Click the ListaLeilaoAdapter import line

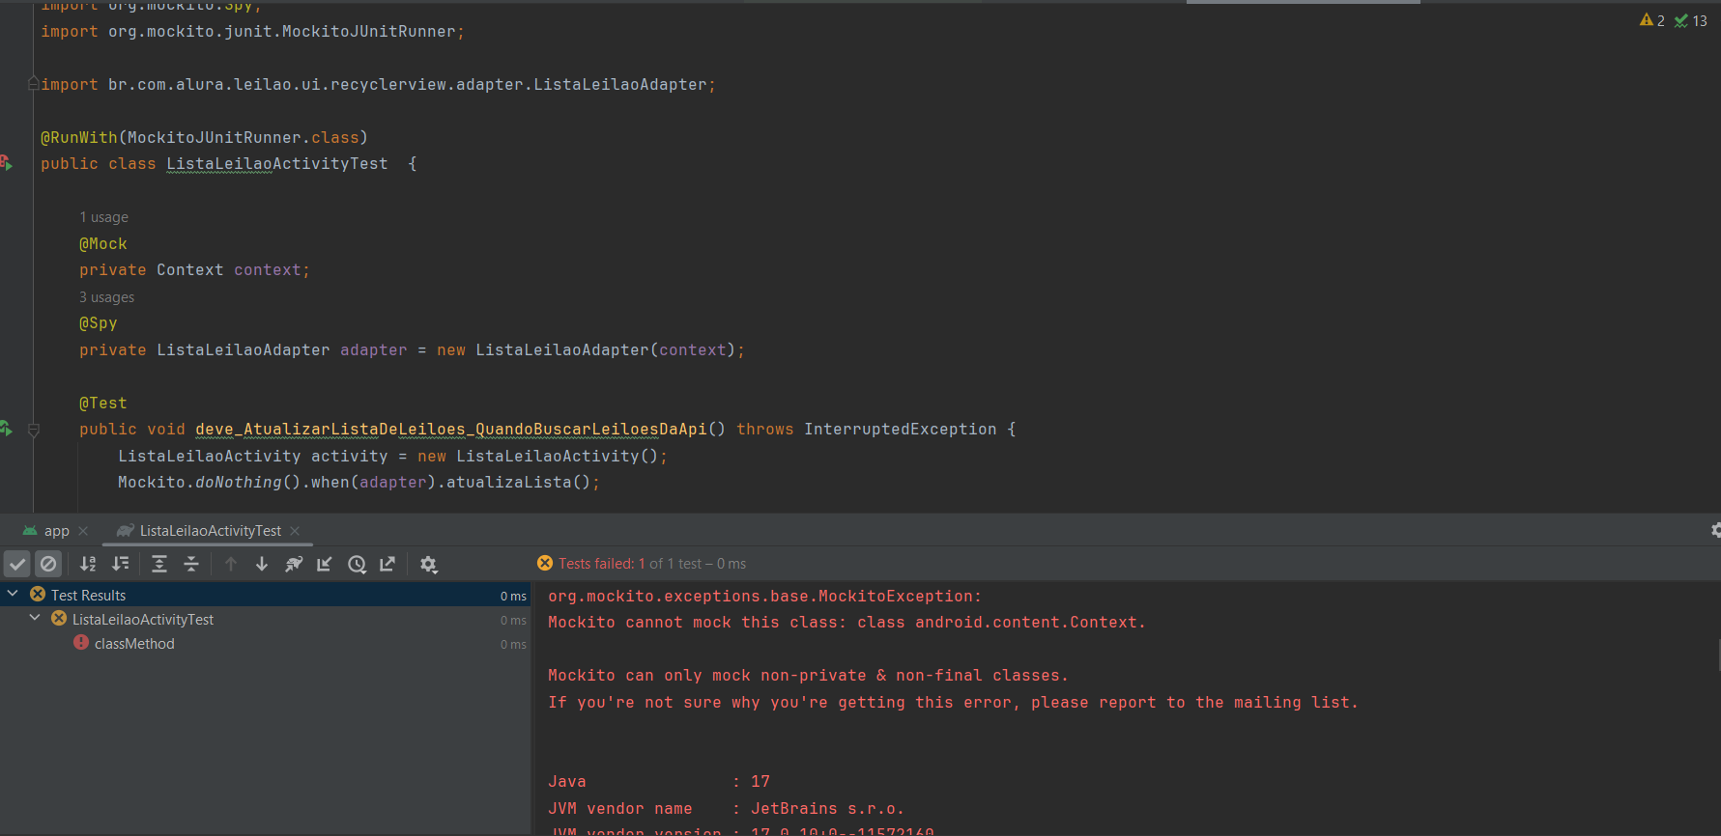[x=378, y=85]
